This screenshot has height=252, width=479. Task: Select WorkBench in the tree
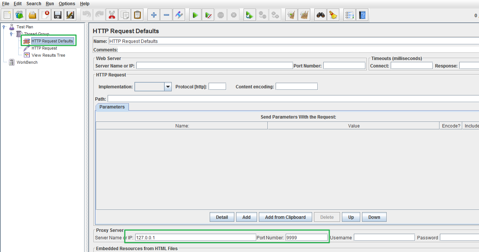[x=27, y=62]
